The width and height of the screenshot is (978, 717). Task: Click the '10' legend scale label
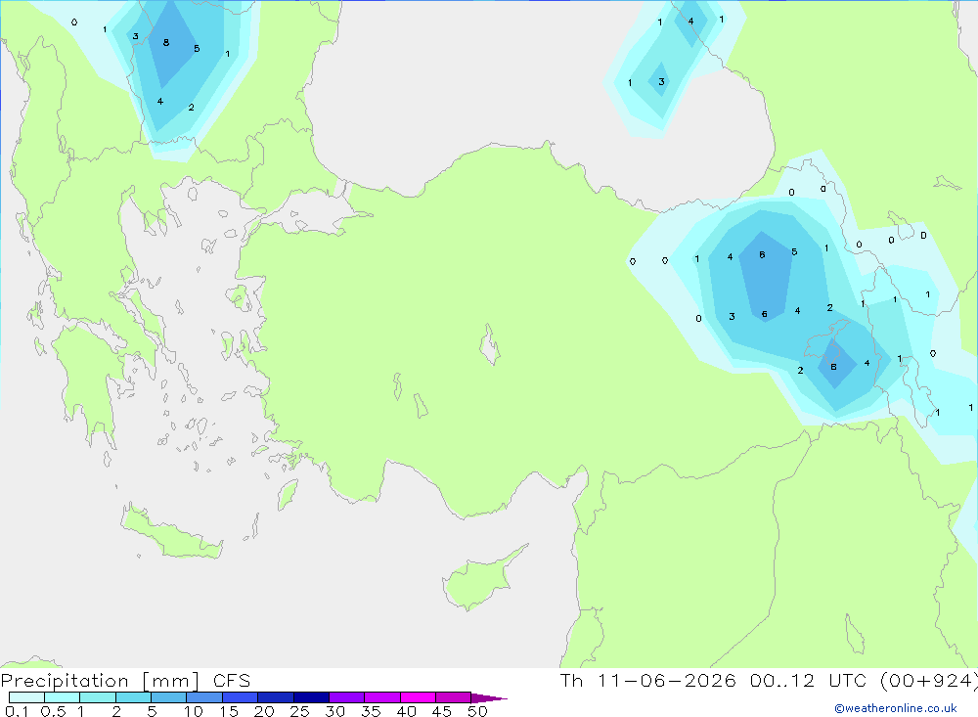pos(194,711)
